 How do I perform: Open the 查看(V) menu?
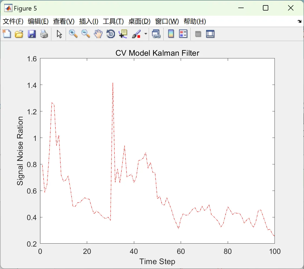[x=64, y=21]
